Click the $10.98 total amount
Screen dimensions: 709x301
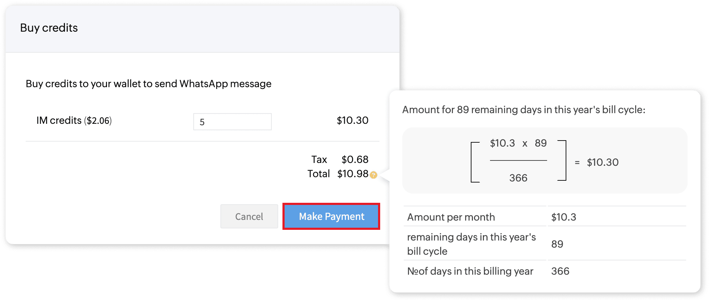tap(352, 174)
